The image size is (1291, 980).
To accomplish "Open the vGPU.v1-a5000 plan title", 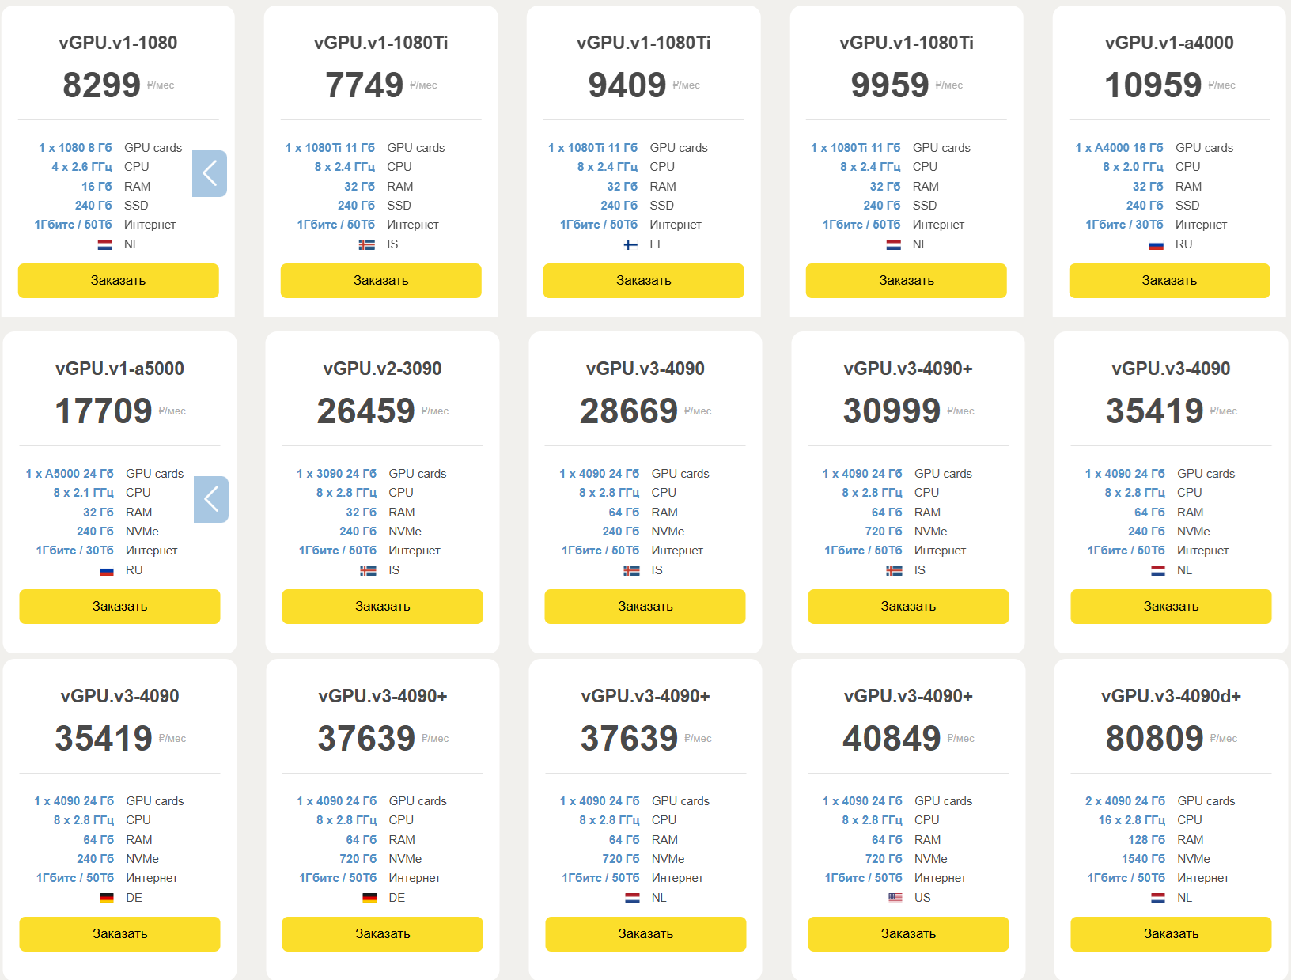I will [119, 369].
